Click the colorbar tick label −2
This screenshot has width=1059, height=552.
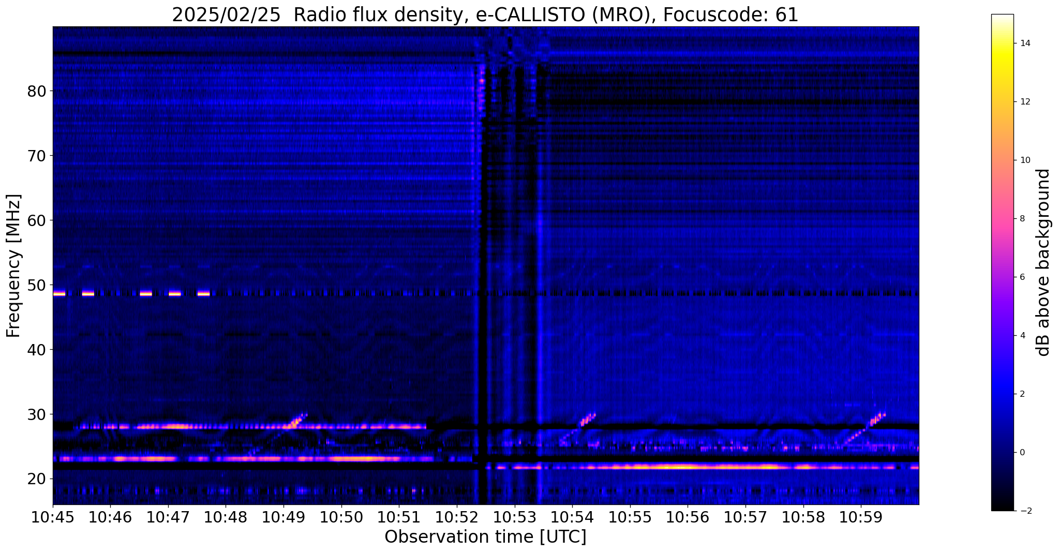[1025, 511]
